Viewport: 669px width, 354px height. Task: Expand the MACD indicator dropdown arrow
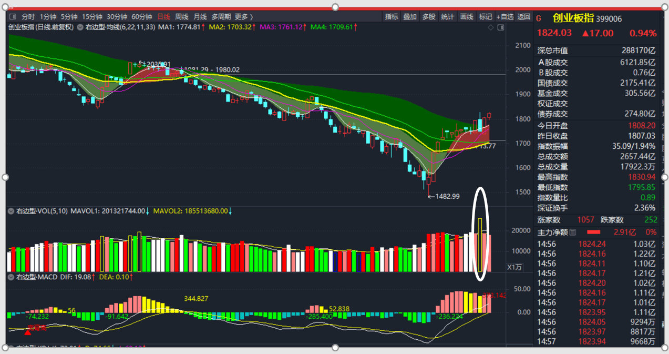pos(11,277)
